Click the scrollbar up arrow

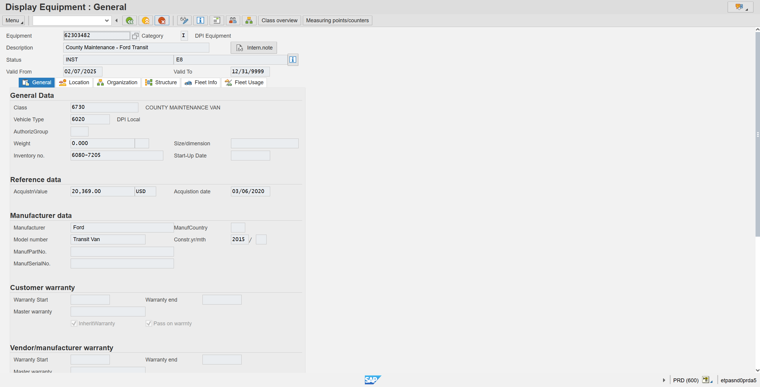click(x=758, y=30)
